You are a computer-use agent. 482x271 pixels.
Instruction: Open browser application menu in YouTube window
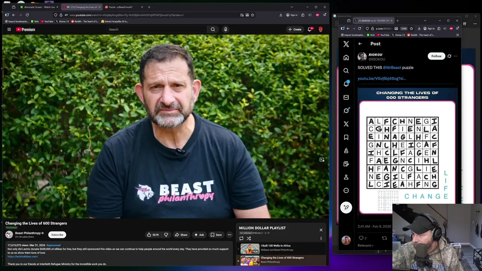coord(325,15)
